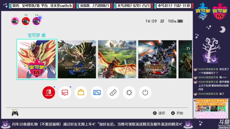
Task: Click the 开始 A button hint
Action: 177,113
